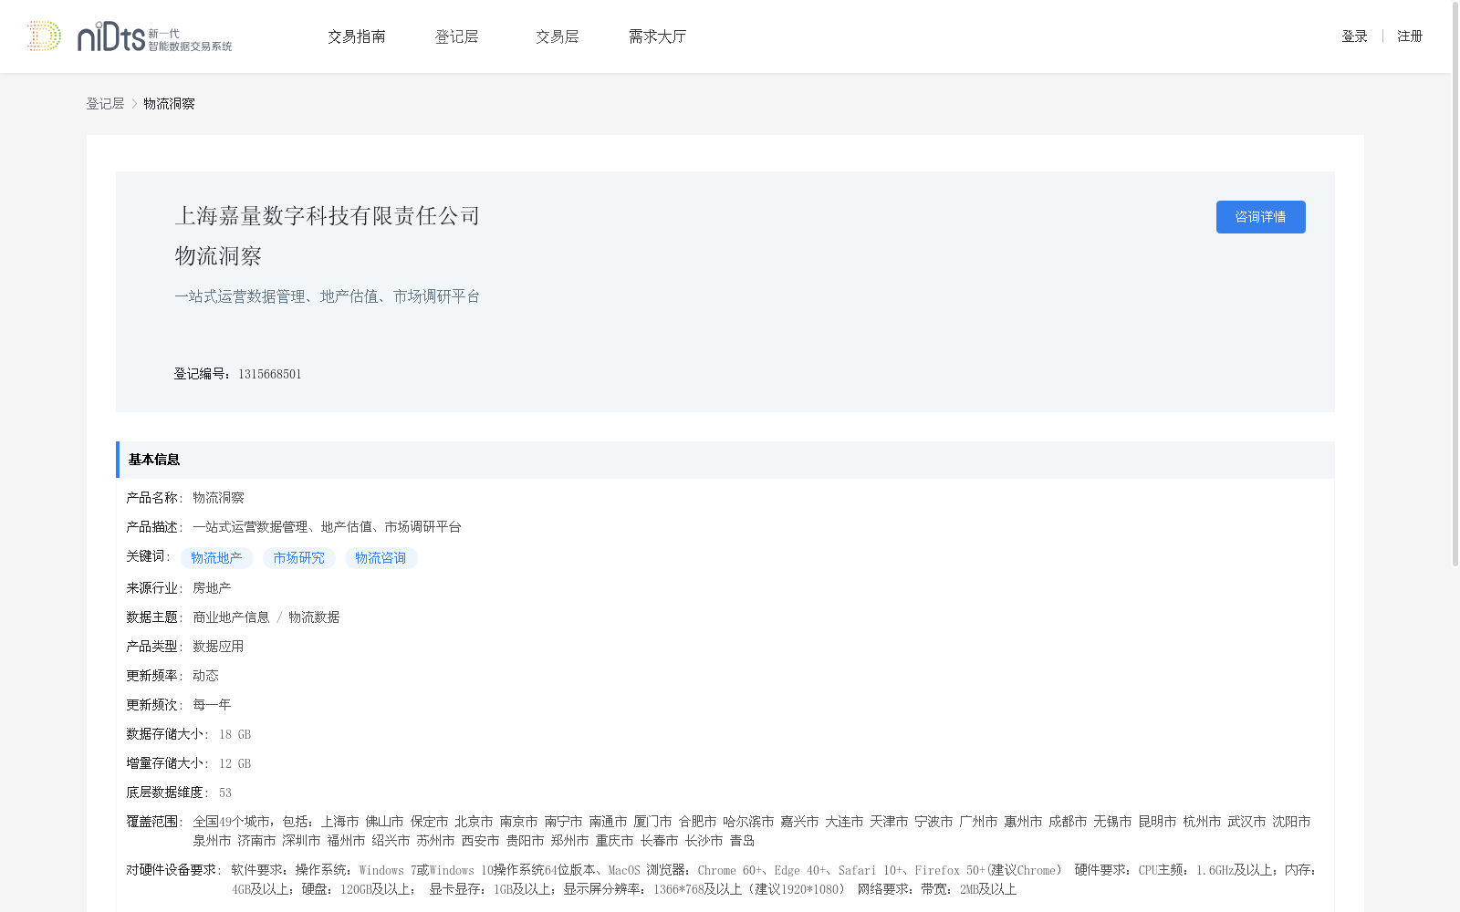Click the storage size value 18 GB
The height and width of the screenshot is (912, 1460).
point(235,734)
